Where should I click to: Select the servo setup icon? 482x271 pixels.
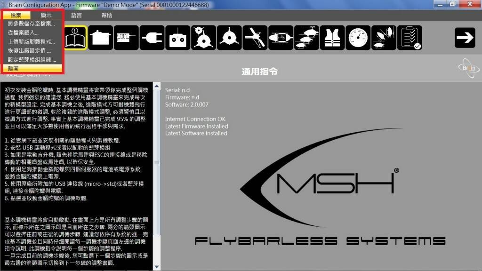[x=101, y=38]
